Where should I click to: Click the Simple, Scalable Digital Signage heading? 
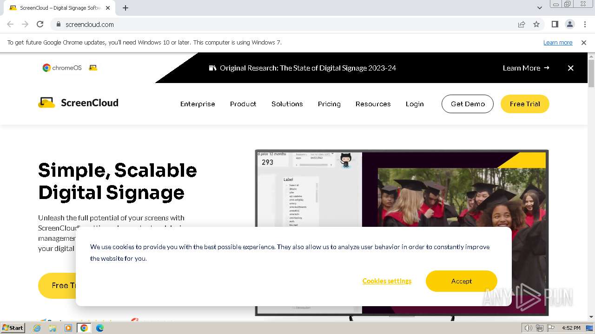tap(118, 181)
